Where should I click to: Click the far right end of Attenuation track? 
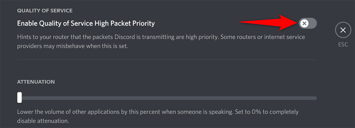(x=315, y=98)
